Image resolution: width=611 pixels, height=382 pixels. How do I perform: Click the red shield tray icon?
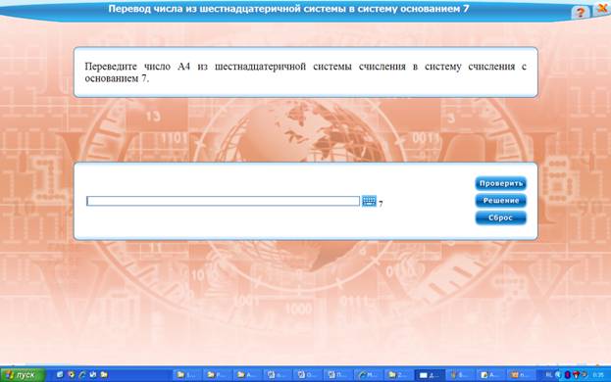point(576,374)
